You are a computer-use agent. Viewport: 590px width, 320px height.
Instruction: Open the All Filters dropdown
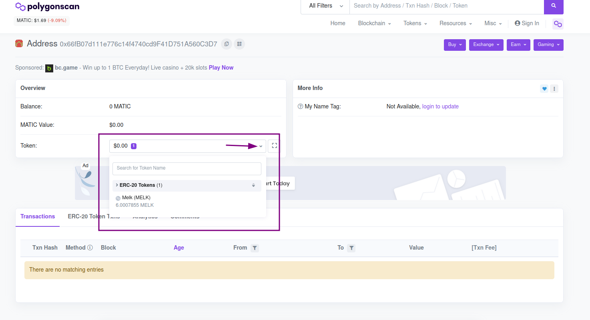[x=326, y=6]
